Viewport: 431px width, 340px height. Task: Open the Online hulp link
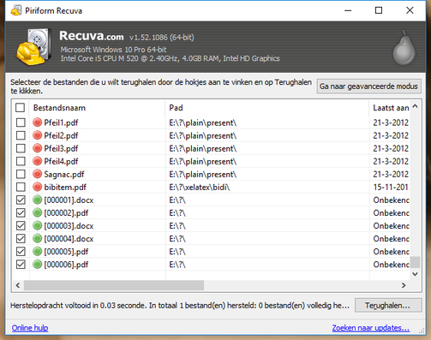30,328
